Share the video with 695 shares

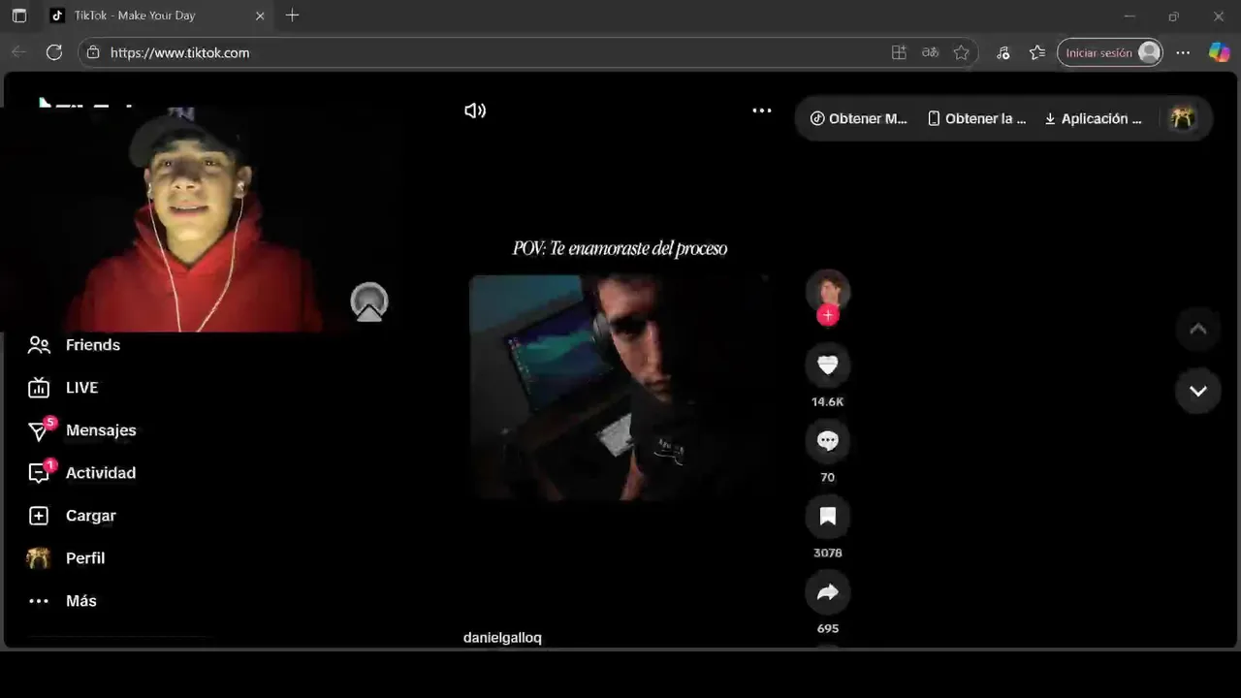tap(828, 592)
